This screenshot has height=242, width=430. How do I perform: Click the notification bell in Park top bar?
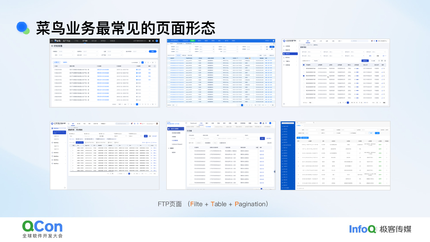pyautogui.click(x=152, y=40)
